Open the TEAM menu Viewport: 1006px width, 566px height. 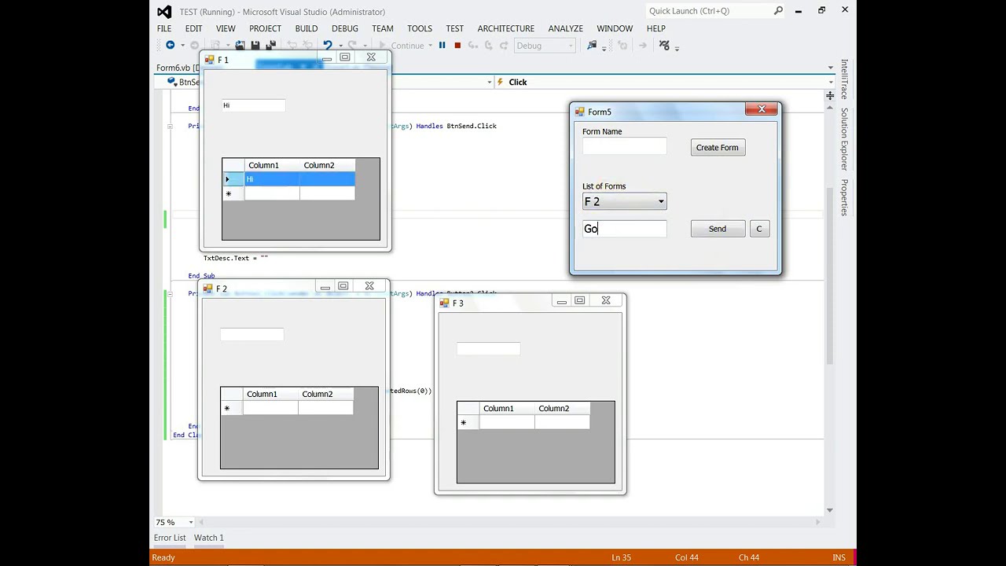click(383, 28)
